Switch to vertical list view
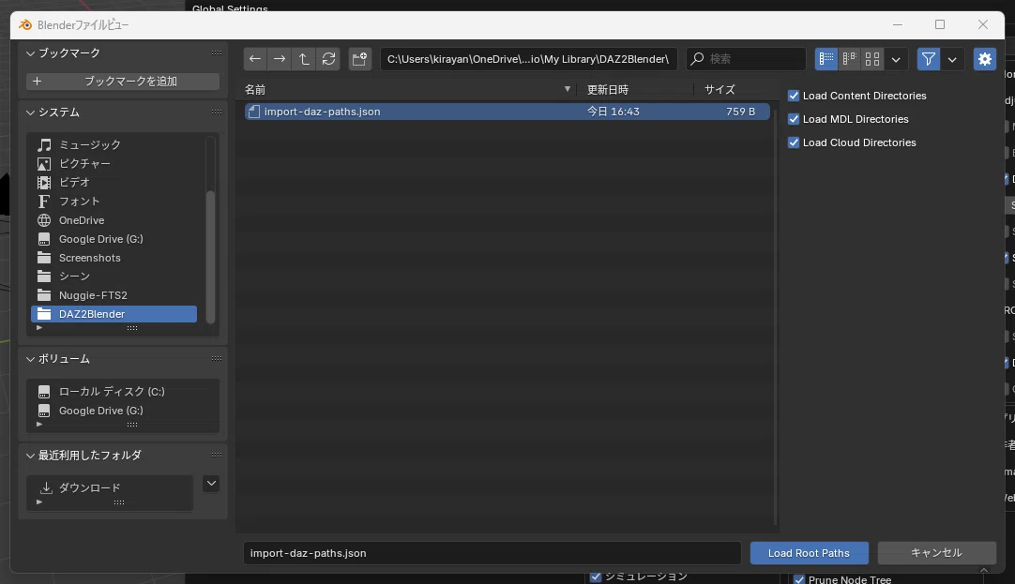This screenshot has height=584, width=1015. point(826,59)
